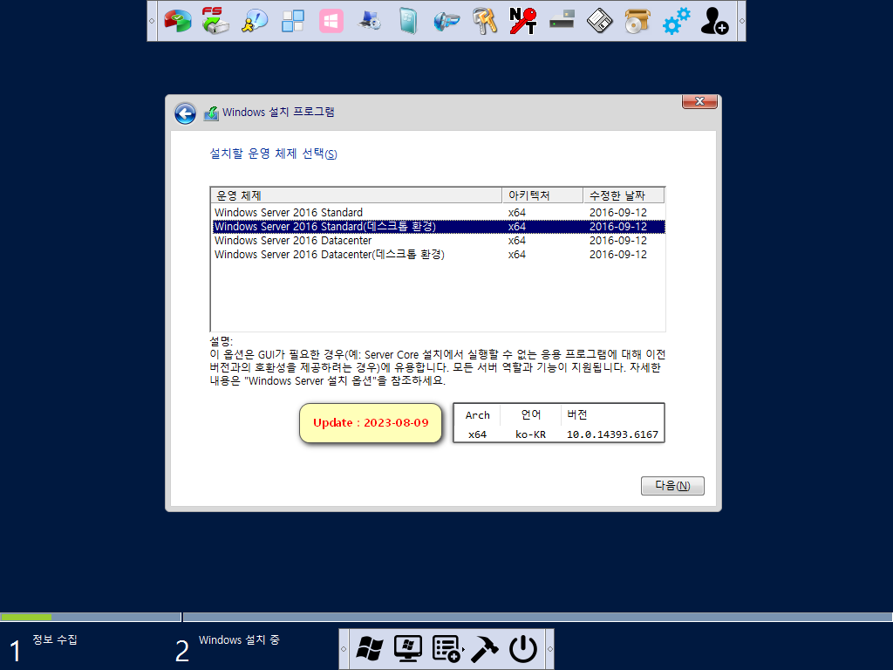Select Windows Server 2016 Datacenter row

[x=439, y=241]
